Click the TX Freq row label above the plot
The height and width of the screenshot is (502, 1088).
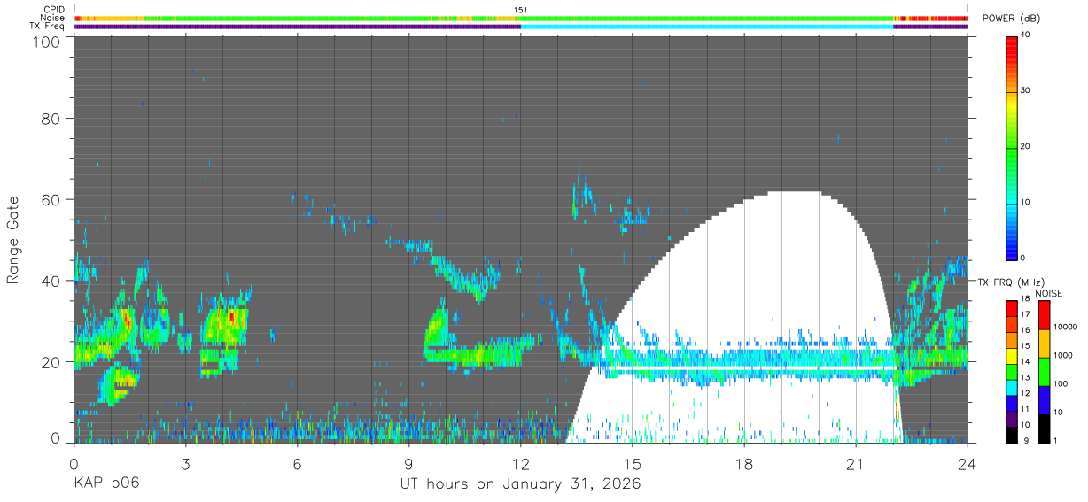[x=48, y=26]
